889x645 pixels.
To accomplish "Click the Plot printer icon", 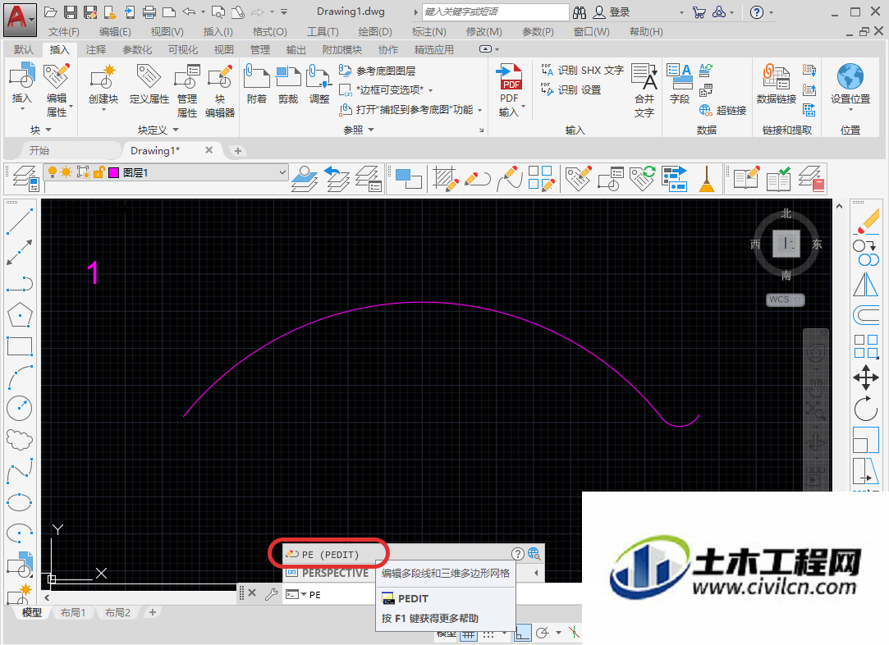I will (x=149, y=12).
